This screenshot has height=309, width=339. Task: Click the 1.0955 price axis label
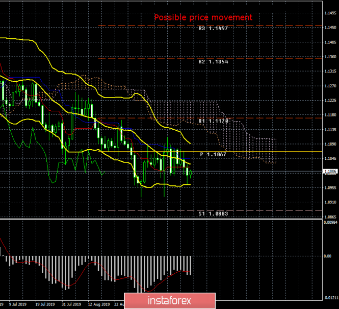(330, 188)
